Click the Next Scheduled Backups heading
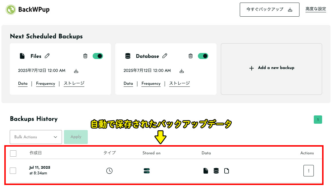Image resolution: width=331 pixels, height=187 pixels. [46, 36]
